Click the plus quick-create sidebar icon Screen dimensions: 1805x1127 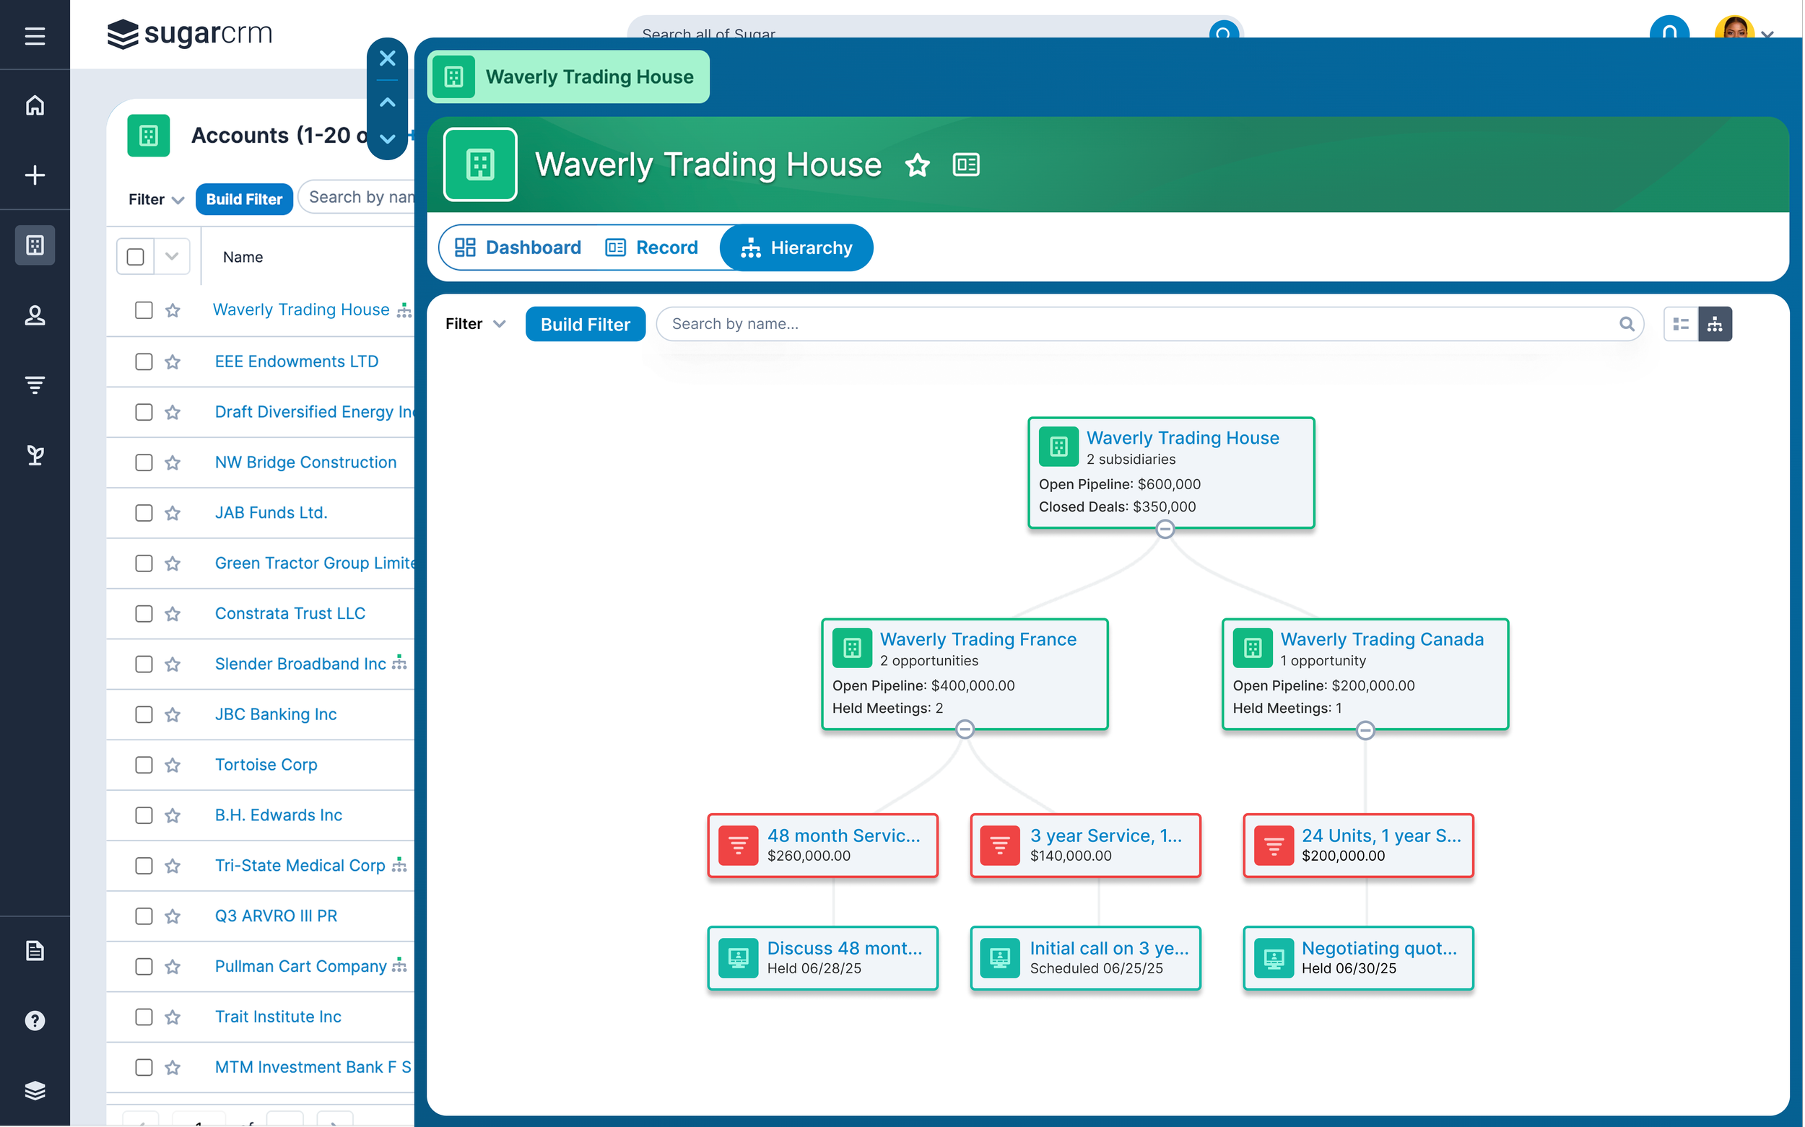(x=35, y=175)
